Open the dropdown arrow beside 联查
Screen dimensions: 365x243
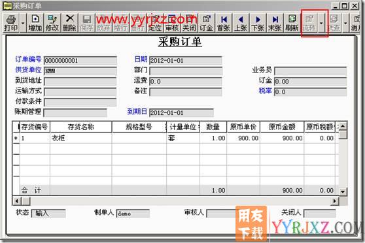(345, 23)
